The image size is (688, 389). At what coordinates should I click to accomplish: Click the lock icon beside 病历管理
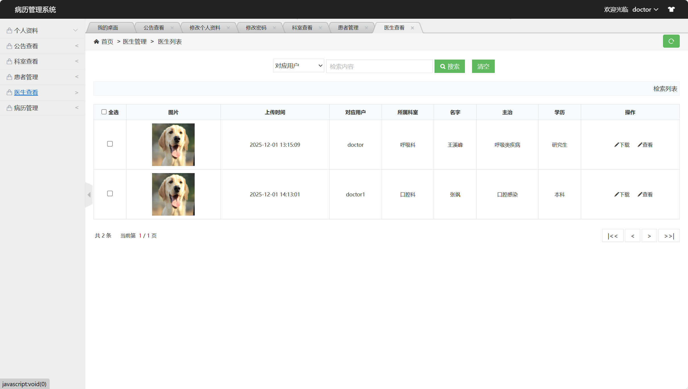[9, 108]
